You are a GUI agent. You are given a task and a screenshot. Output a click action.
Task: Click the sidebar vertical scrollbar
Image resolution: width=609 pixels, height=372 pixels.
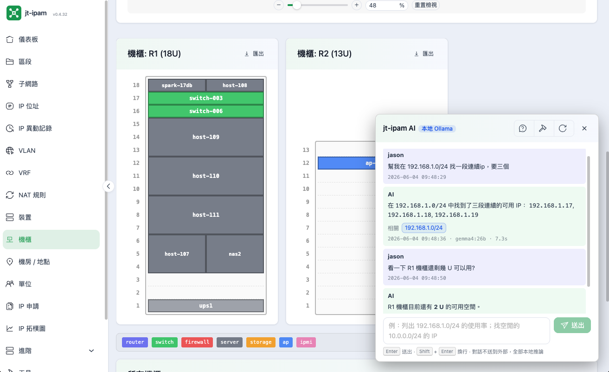106,160
